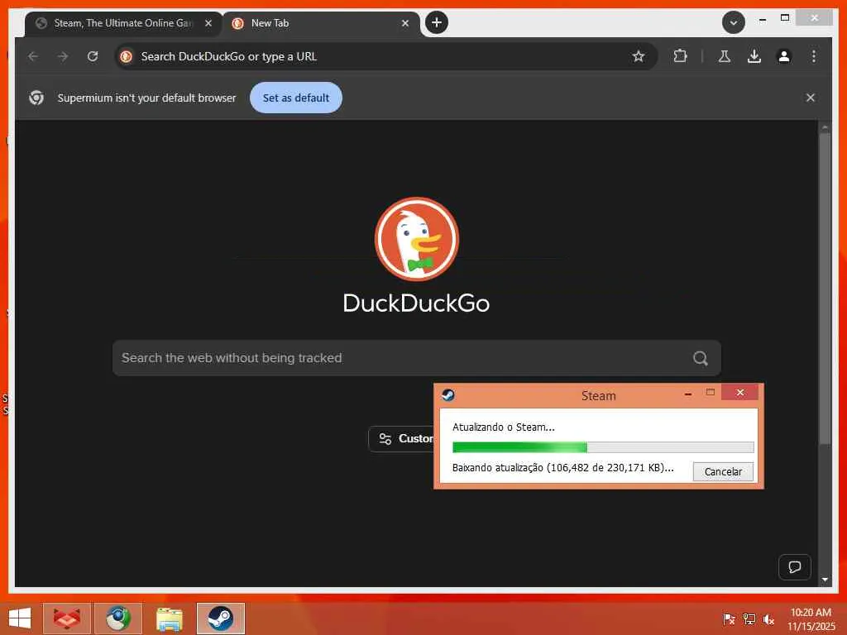The width and height of the screenshot is (847, 635).
Task: Click the DuckDuckGo icon in the address bar
Action: 127,56
